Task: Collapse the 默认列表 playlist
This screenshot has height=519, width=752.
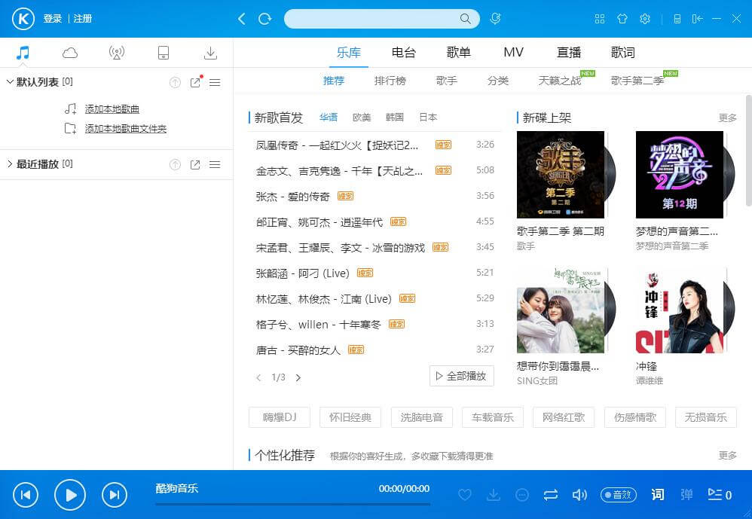Action: (10, 82)
